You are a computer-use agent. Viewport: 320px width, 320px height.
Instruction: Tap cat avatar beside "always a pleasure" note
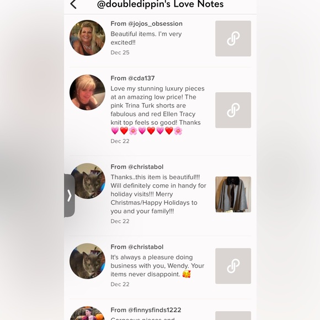(x=87, y=261)
